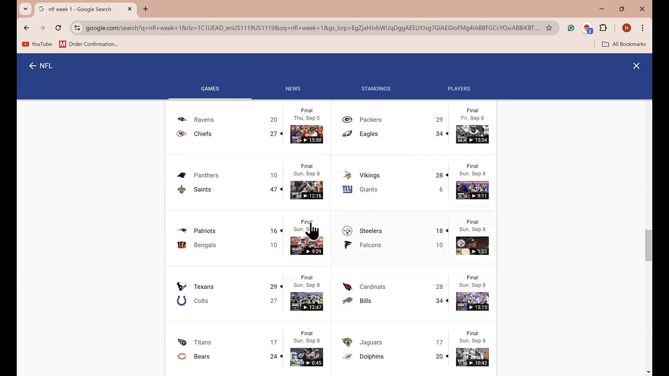Open the YouTube bookmark
The image size is (669, 376).
point(37,44)
